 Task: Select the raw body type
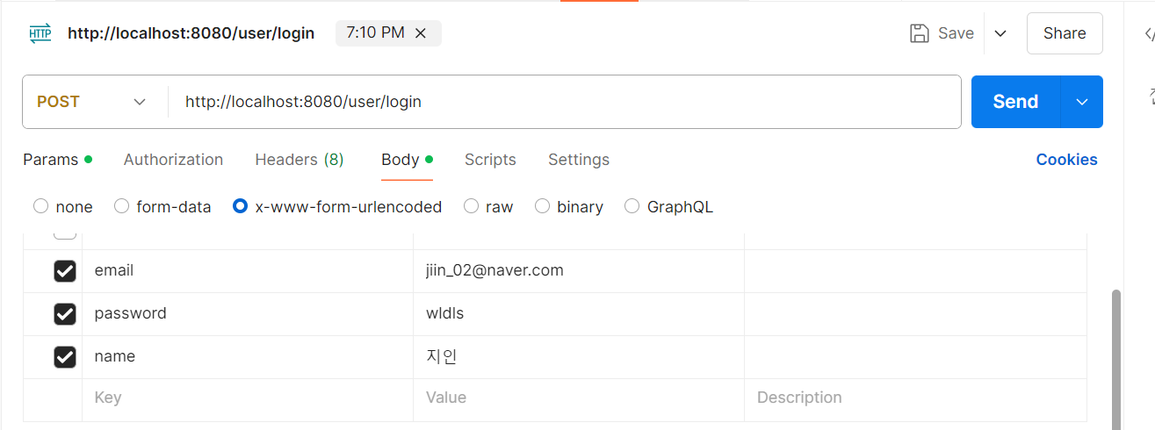coord(472,207)
